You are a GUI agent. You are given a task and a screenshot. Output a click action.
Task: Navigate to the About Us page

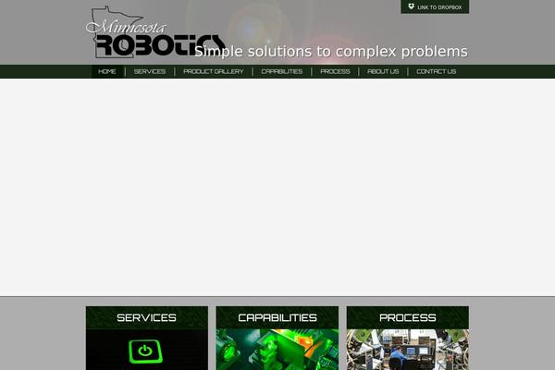click(383, 71)
